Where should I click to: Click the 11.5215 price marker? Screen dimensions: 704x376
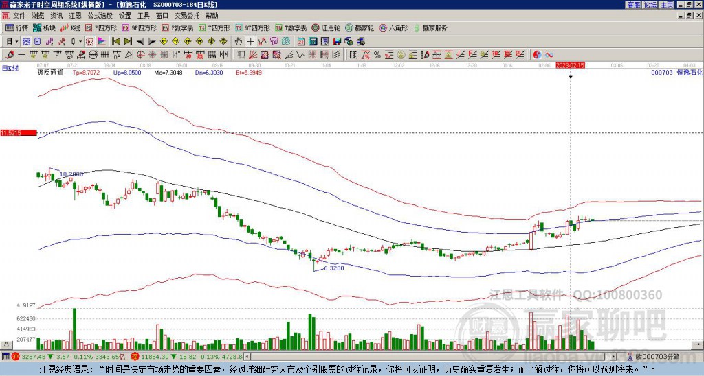click(x=19, y=133)
